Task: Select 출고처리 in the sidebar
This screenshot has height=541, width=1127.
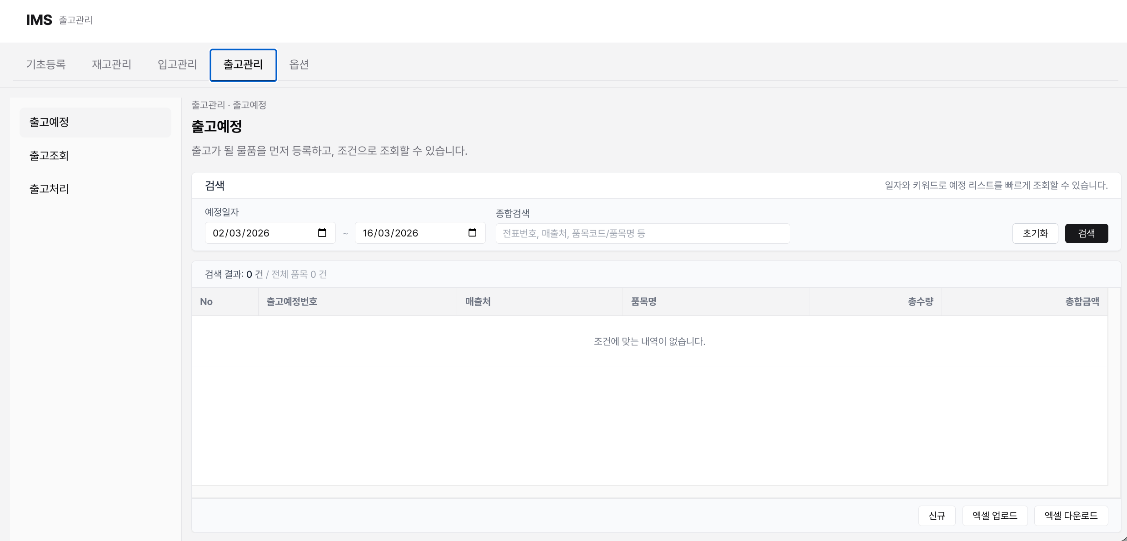Action: pos(49,188)
